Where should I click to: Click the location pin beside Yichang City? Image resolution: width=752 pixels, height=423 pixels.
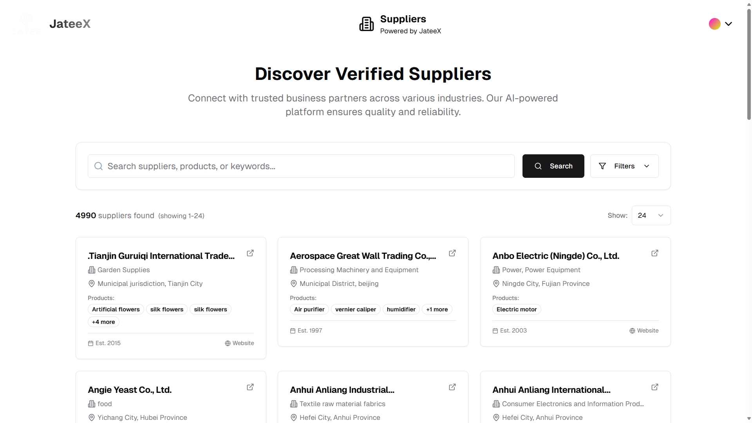tap(92, 418)
